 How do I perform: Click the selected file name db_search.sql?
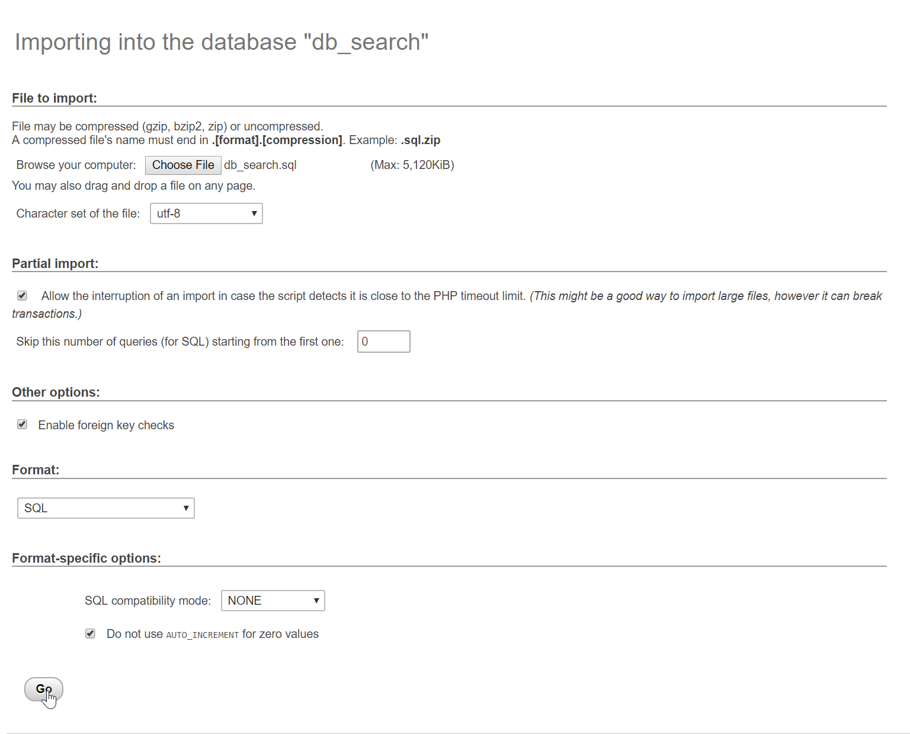coord(260,165)
